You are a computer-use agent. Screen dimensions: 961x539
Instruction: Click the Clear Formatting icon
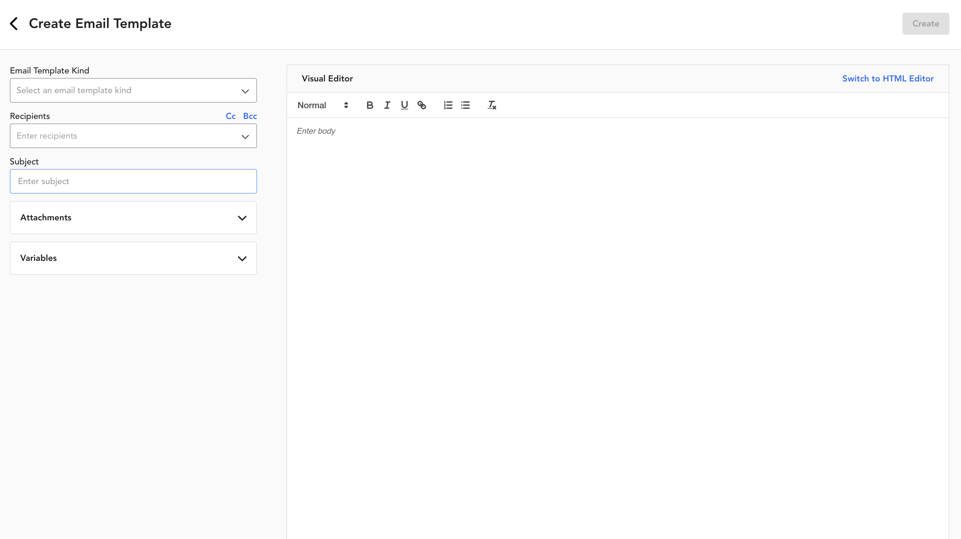(492, 105)
